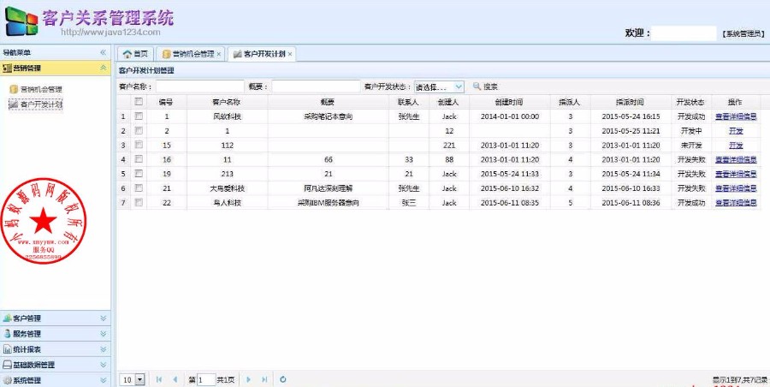The height and width of the screenshot is (387, 770).
Task: Click the page number input
Action: [x=205, y=379]
